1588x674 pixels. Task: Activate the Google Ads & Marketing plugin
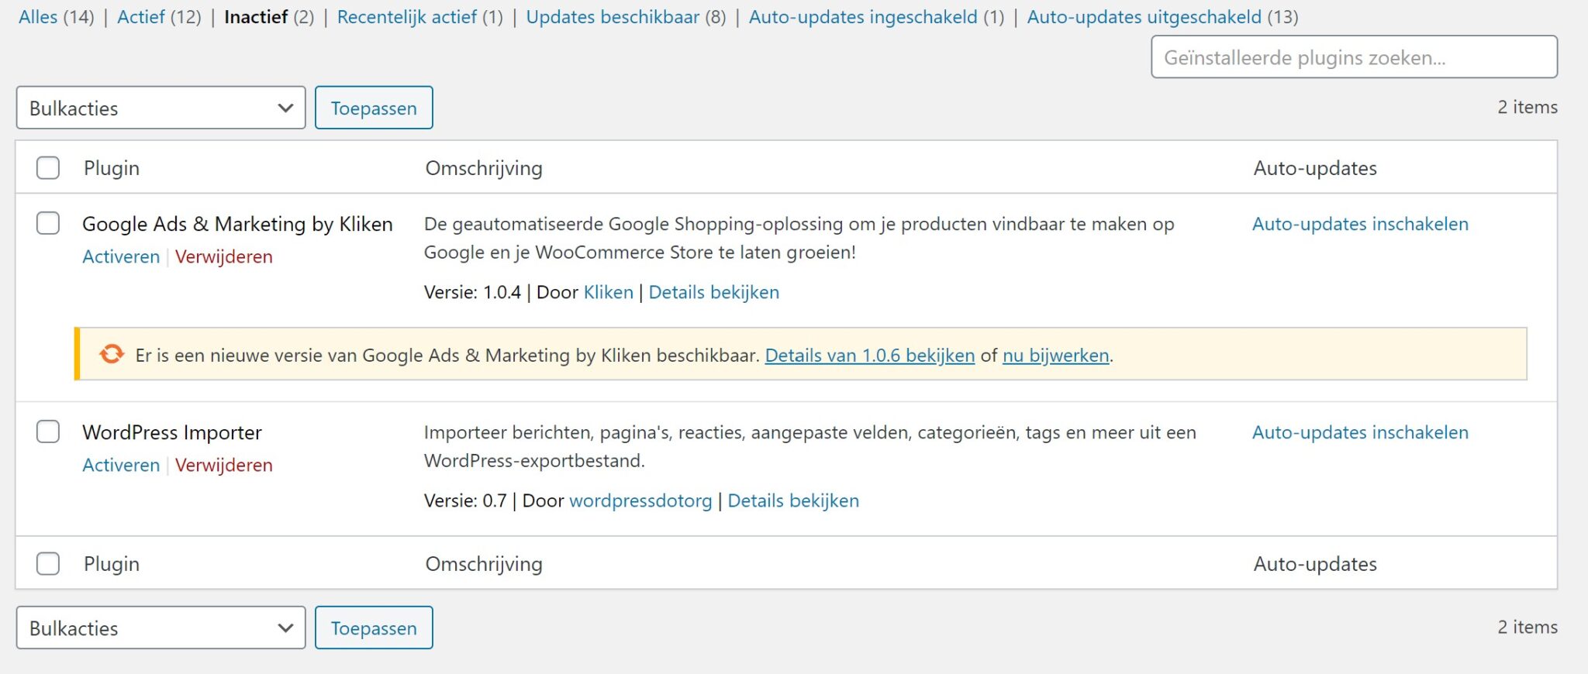point(121,256)
